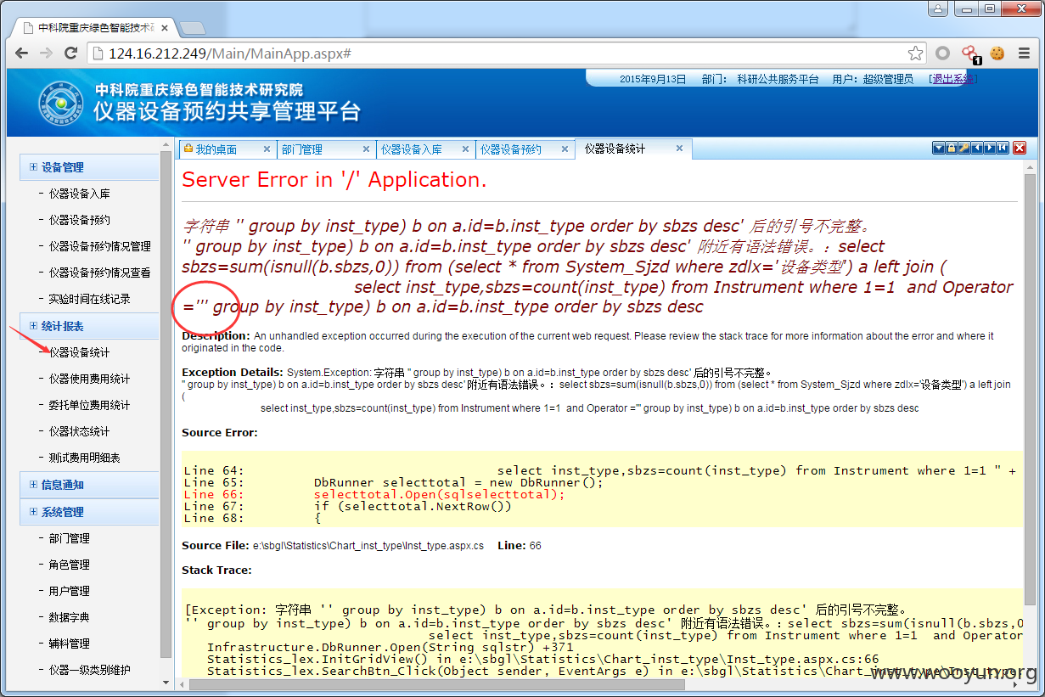Click the 2015年9月13日 date text
The height and width of the screenshot is (697, 1045).
[652, 79]
